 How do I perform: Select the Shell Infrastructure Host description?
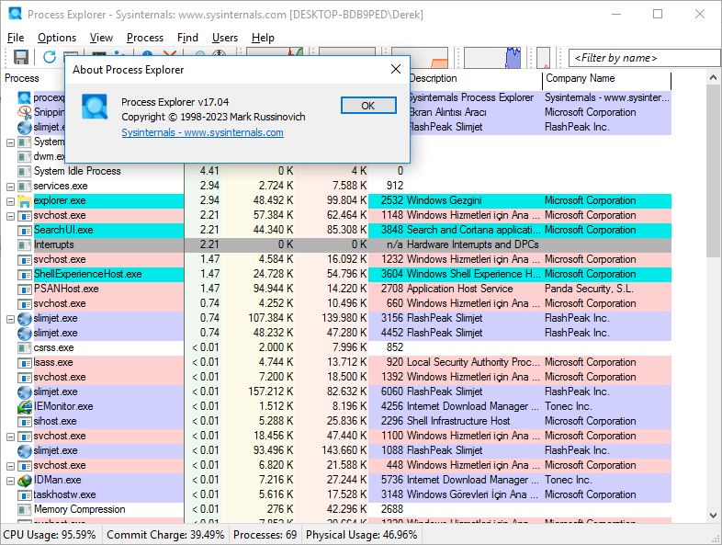[x=458, y=421]
